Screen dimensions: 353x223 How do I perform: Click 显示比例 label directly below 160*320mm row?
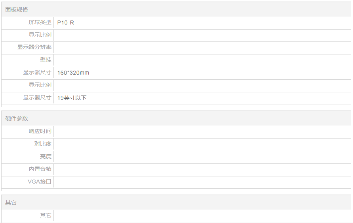click(x=40, y=85)
